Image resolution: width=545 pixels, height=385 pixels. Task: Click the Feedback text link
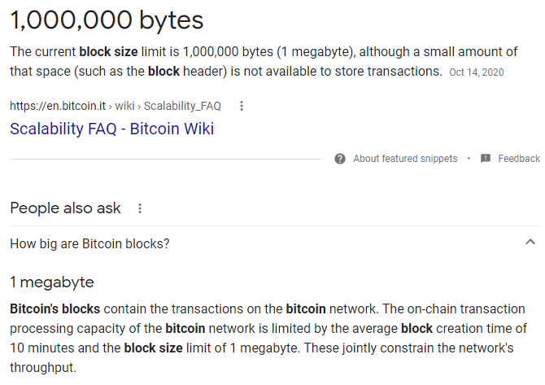pos(519,159)
